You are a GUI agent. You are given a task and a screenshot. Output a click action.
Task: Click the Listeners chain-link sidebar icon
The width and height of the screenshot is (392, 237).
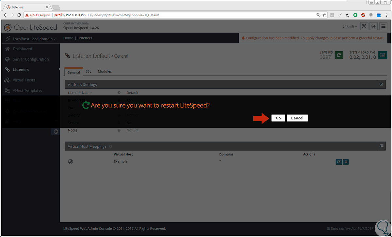click(x=8, y=70)
